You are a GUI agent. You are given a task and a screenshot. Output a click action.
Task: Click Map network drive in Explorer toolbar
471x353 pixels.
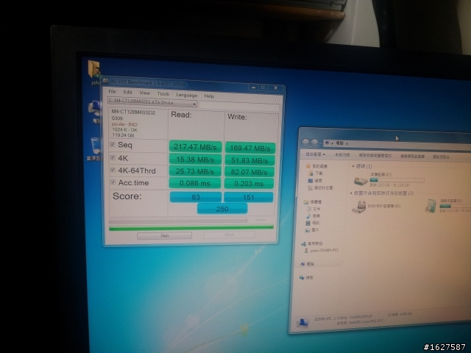point(412,156)
